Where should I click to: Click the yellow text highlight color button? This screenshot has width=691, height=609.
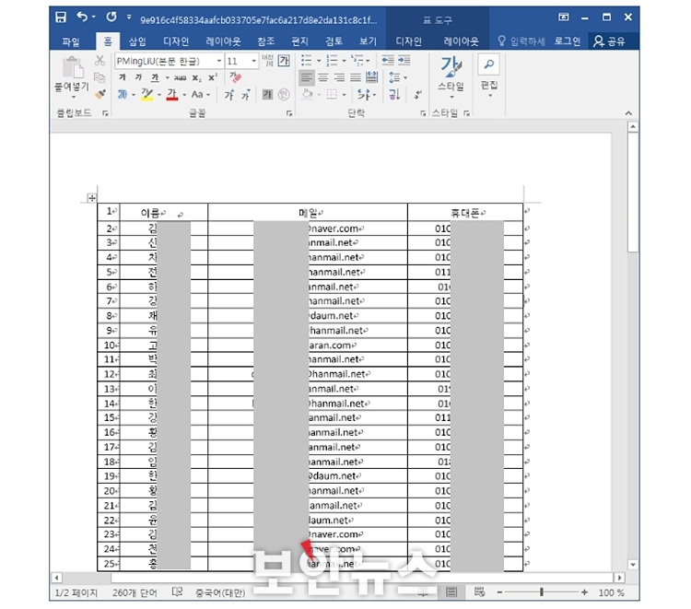146,94
